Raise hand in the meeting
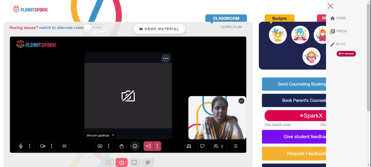371x167 pixels. pyautogui.click(x=121, y=146)
